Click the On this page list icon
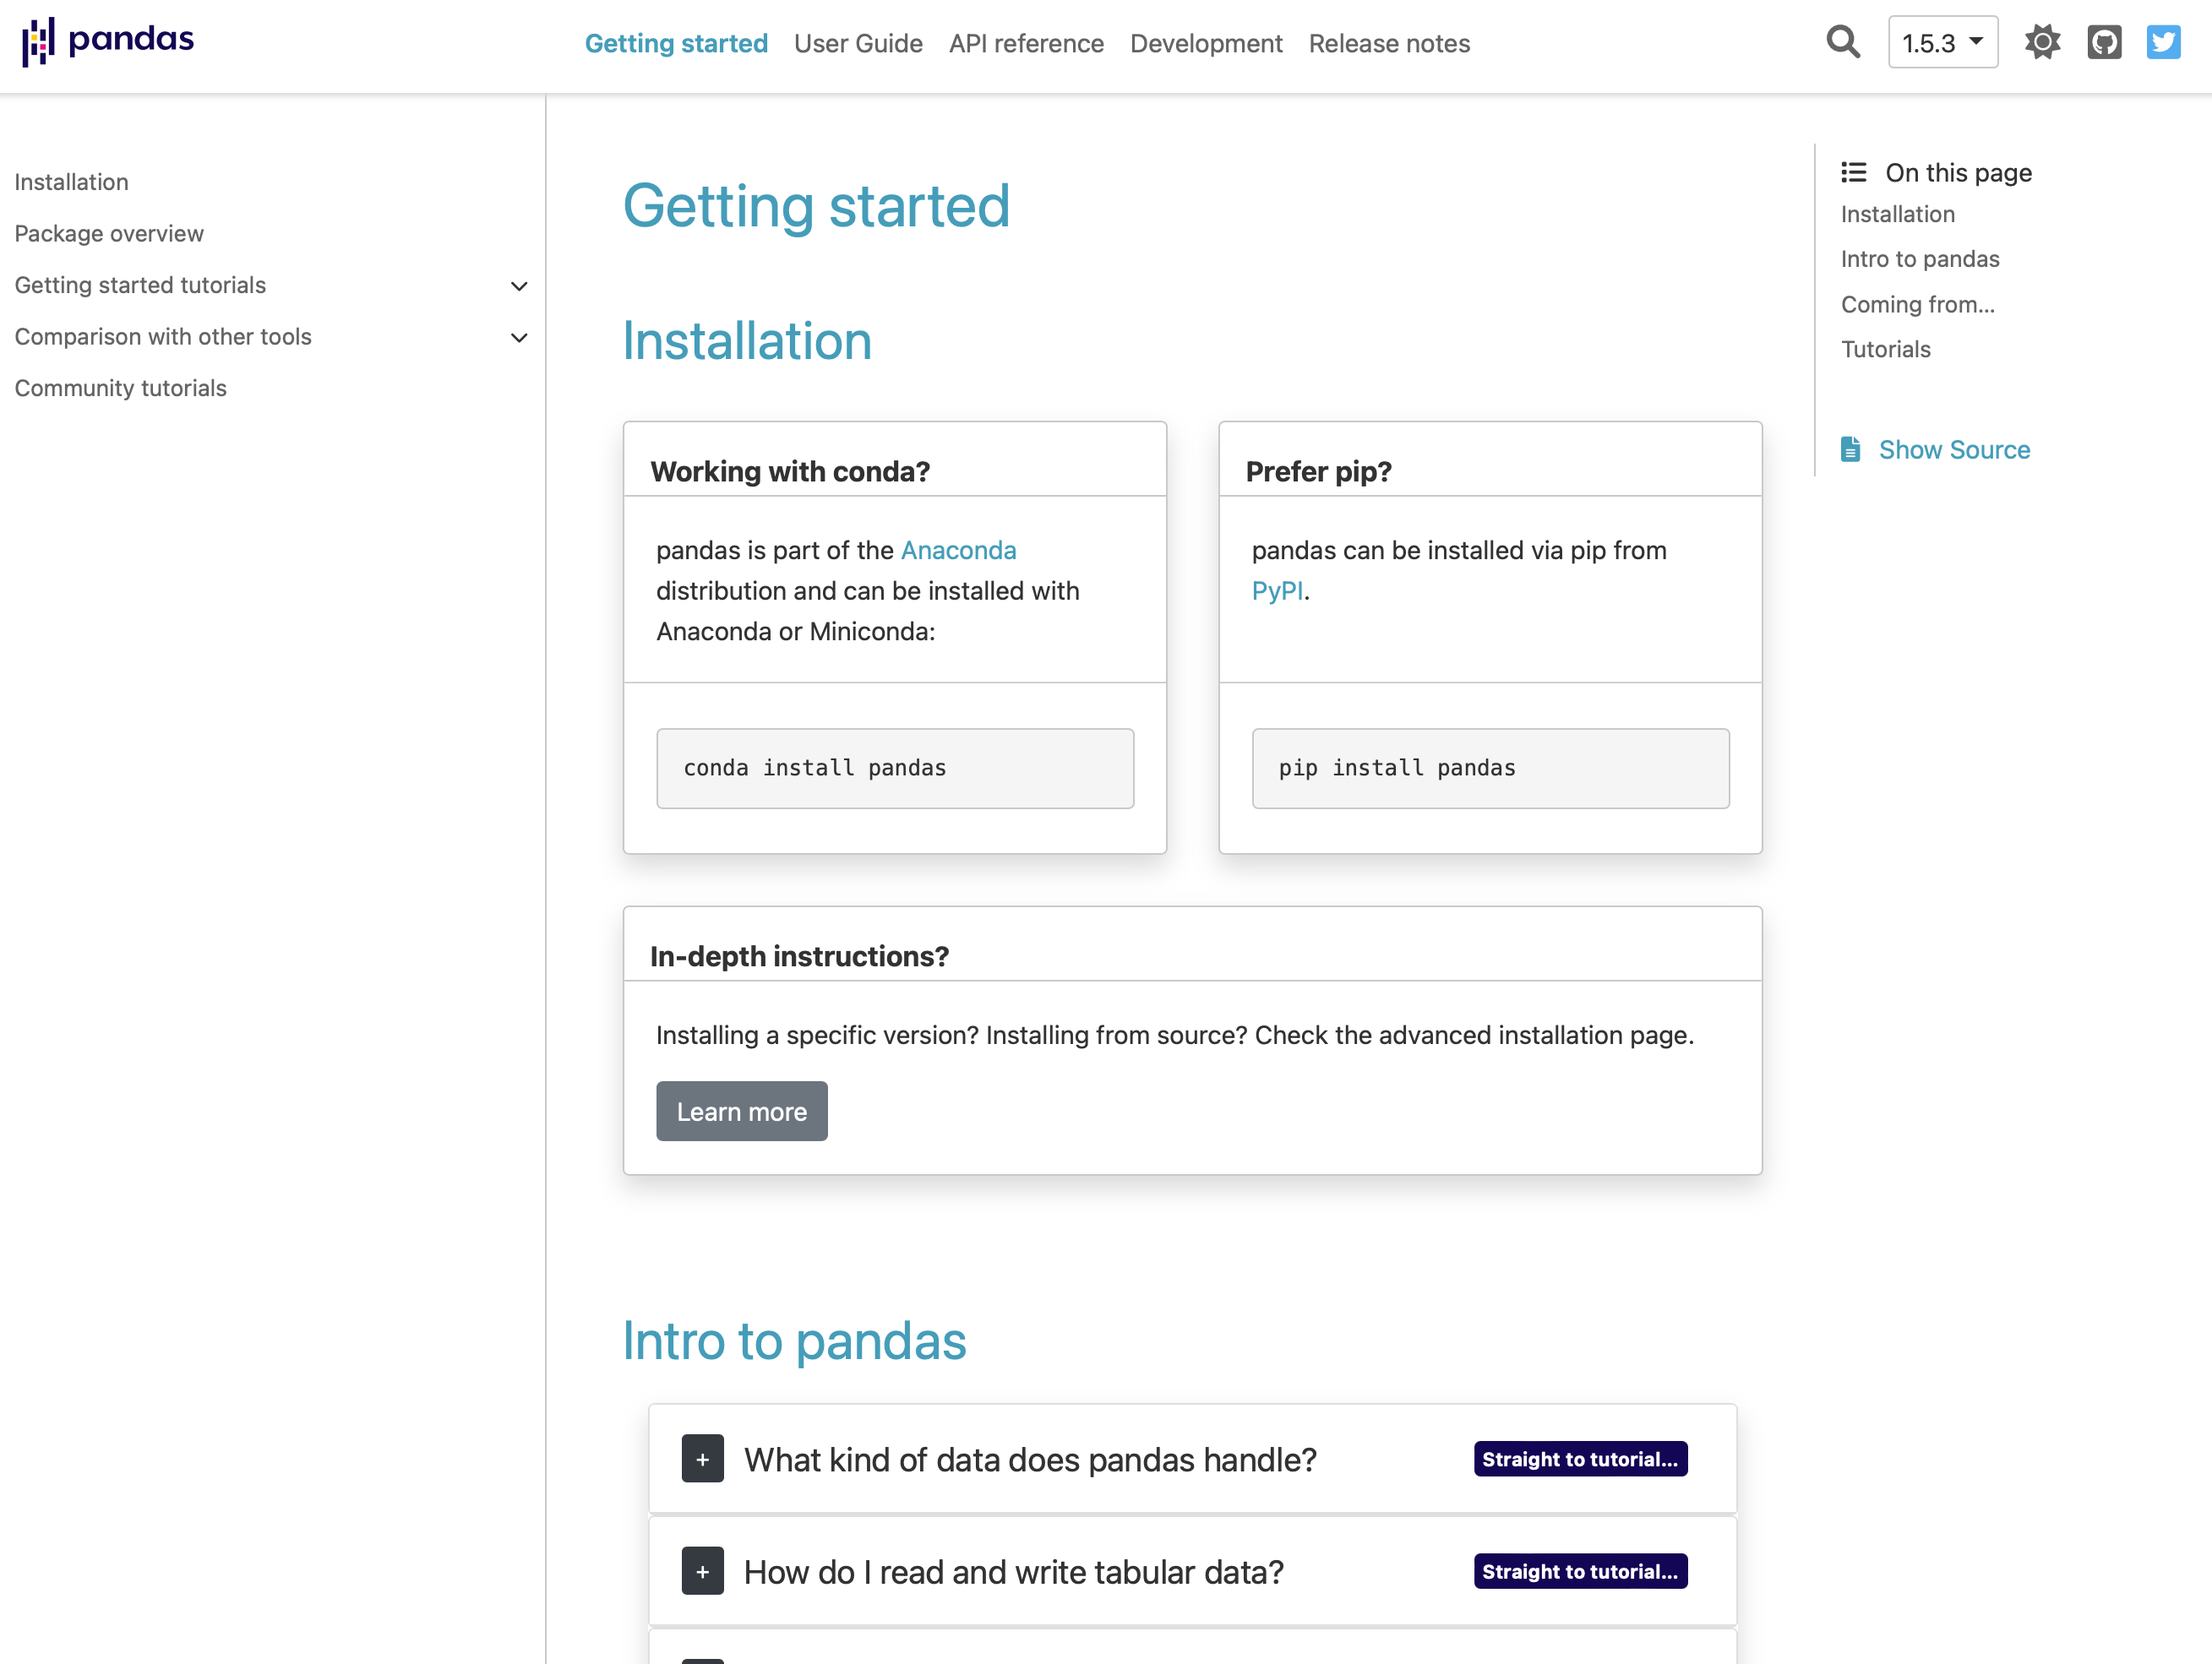Viewport: 2212px width, 1664px height. click(x=1853, y=172)
